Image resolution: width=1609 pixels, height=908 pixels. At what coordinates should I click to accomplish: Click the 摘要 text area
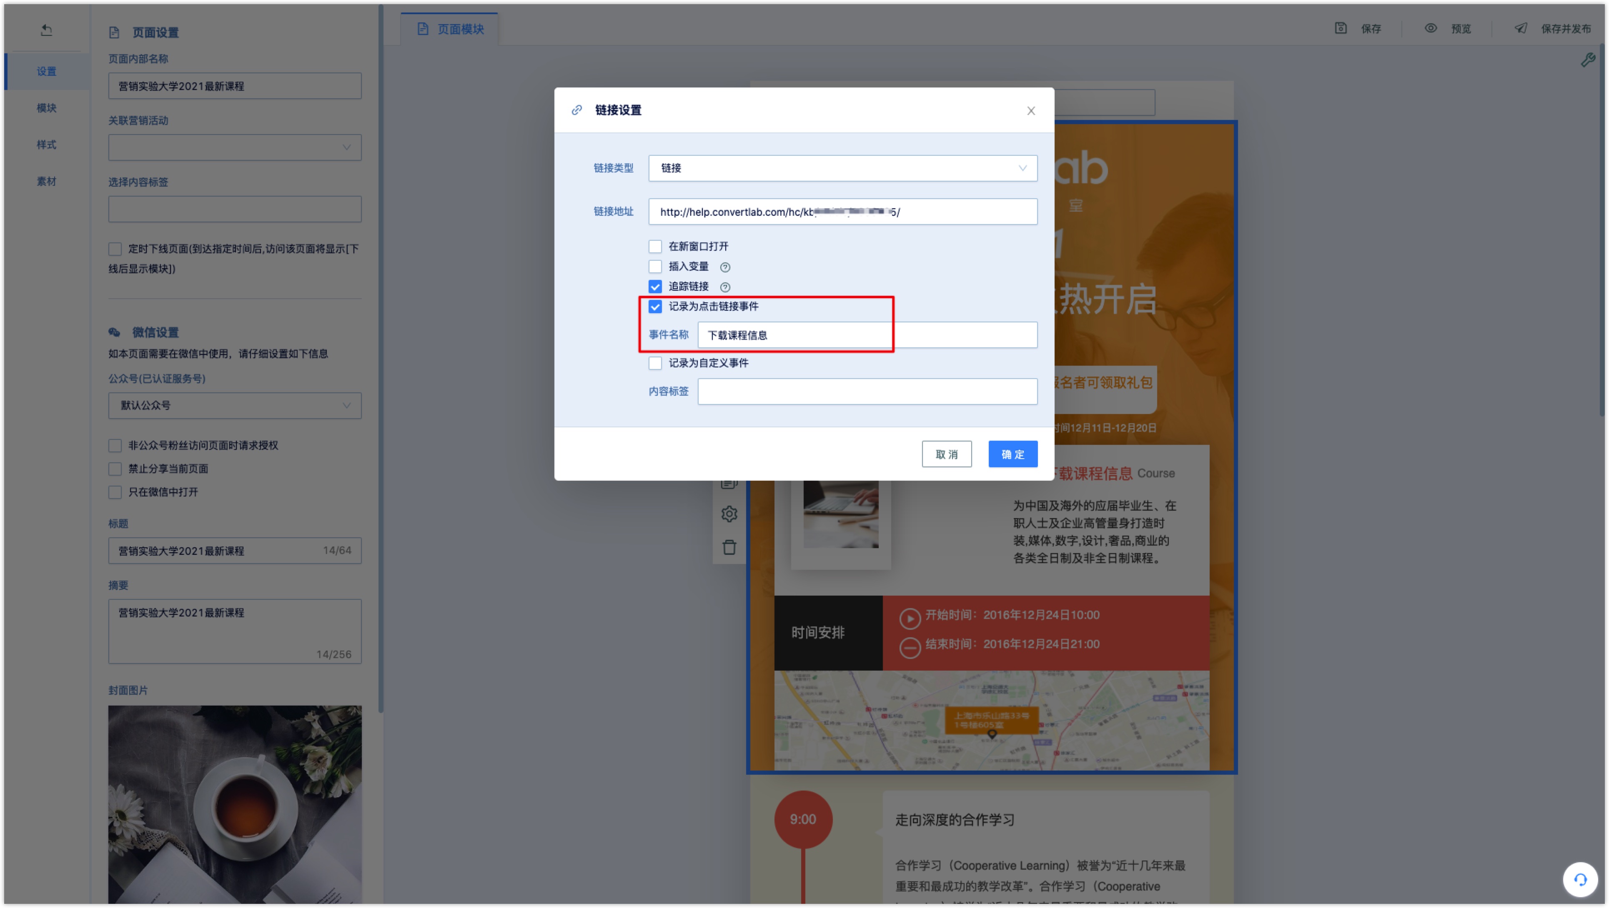point(234,631)
